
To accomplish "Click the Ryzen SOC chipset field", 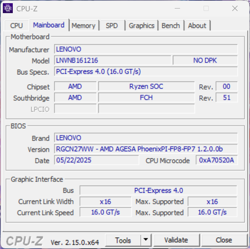I will point(146,86).
